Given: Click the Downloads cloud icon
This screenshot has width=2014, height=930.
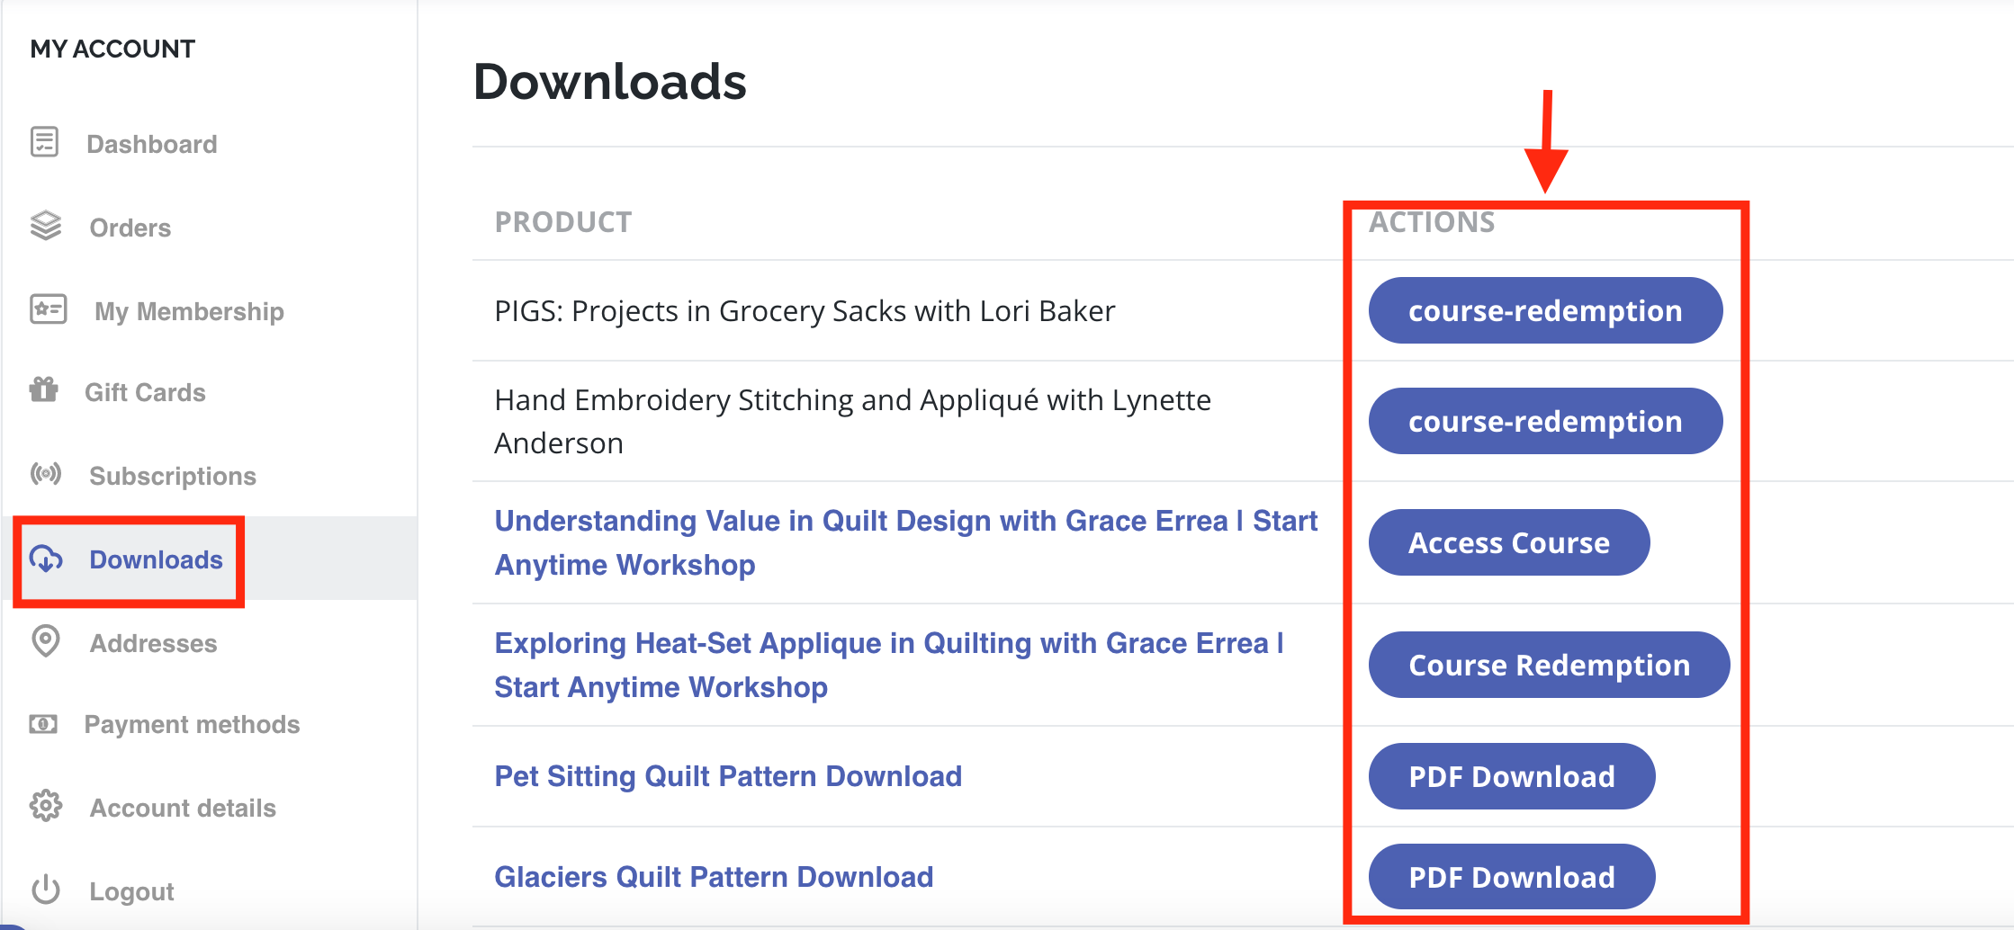Looking at the screenshot, I should coord(46,559).
